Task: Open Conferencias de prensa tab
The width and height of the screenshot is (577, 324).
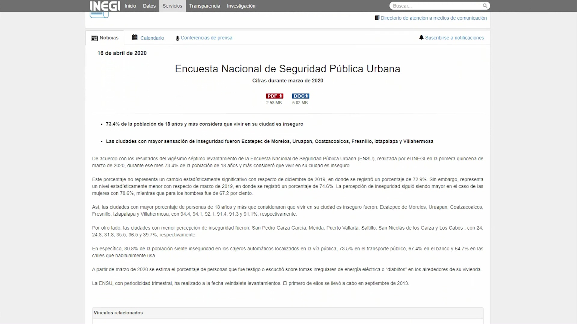Action: point(204,38)
